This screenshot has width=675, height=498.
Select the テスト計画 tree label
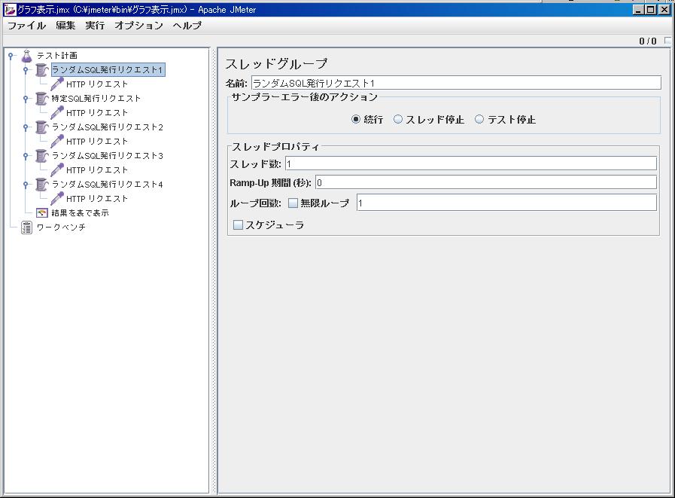pyautogui.click(x=57, y=56)
